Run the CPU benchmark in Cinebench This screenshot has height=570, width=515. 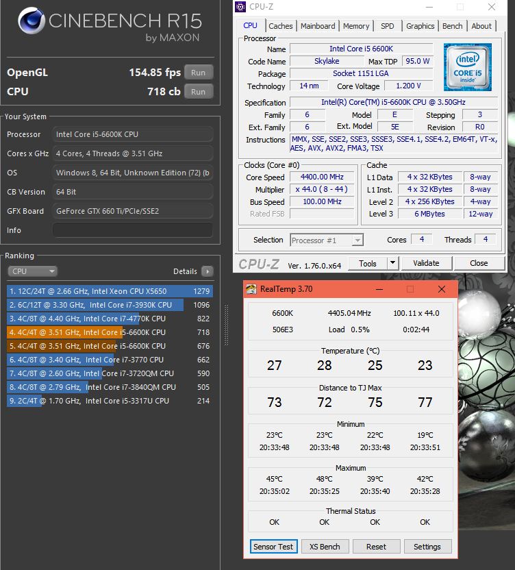click(199, 92)
